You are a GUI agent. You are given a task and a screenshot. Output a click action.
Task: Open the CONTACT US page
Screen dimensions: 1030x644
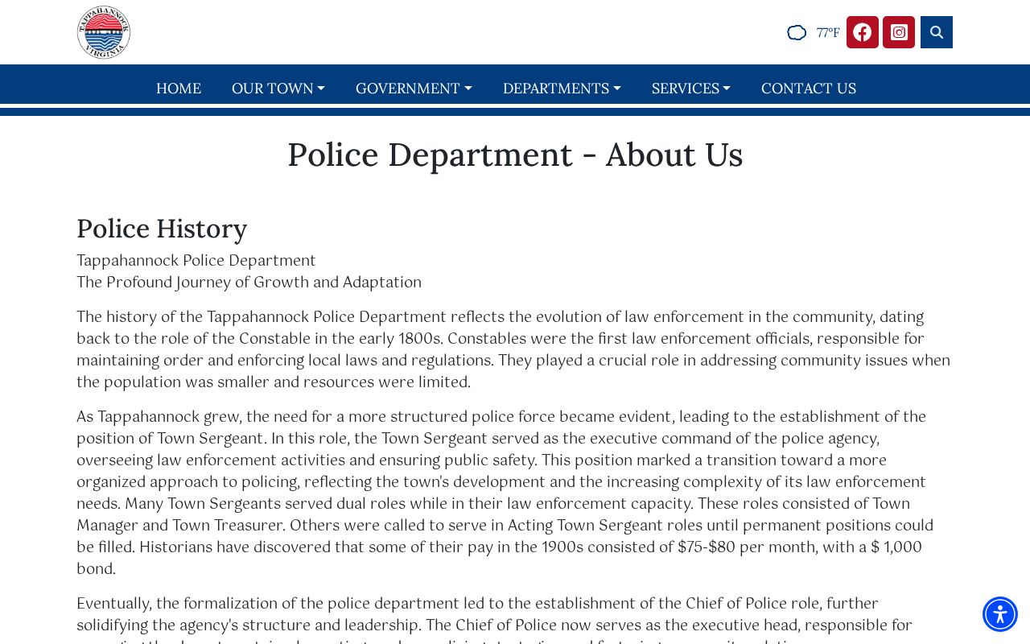pos(809,89)
